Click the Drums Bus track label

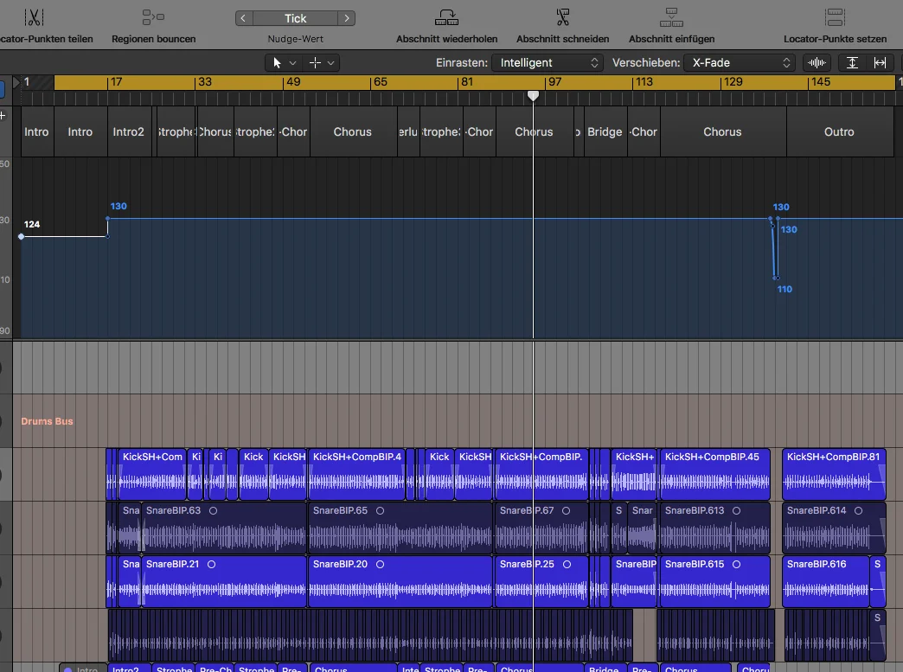pyautogui.click(x=48, y=421)
